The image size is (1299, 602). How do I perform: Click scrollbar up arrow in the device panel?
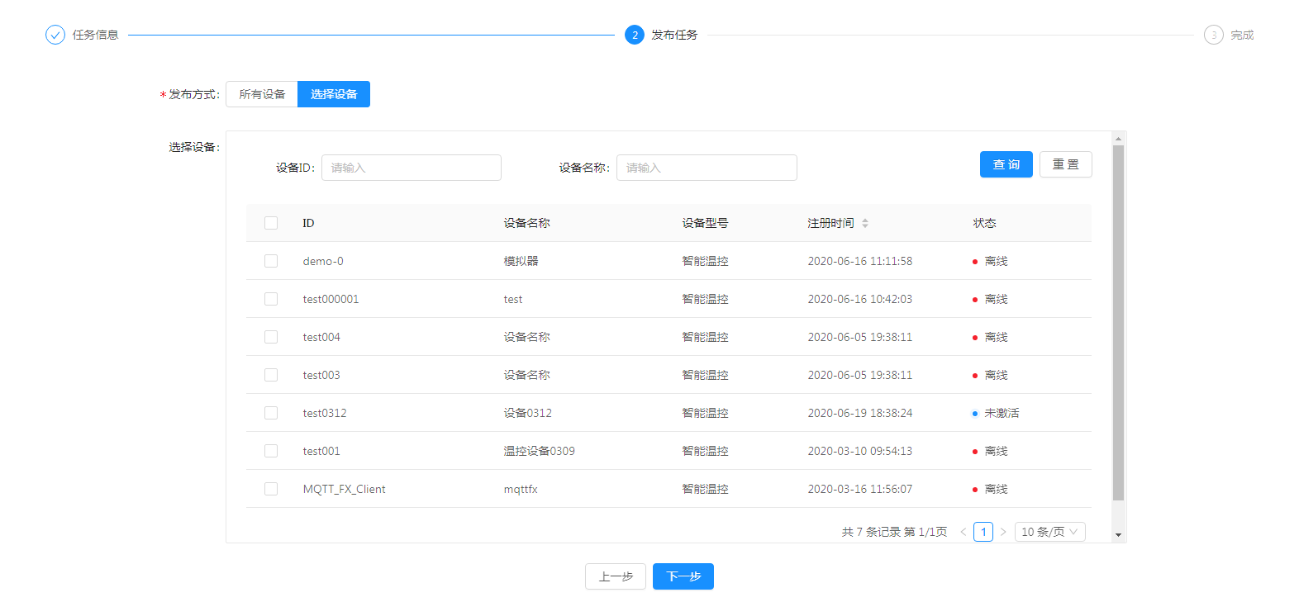coord(1118,138)
